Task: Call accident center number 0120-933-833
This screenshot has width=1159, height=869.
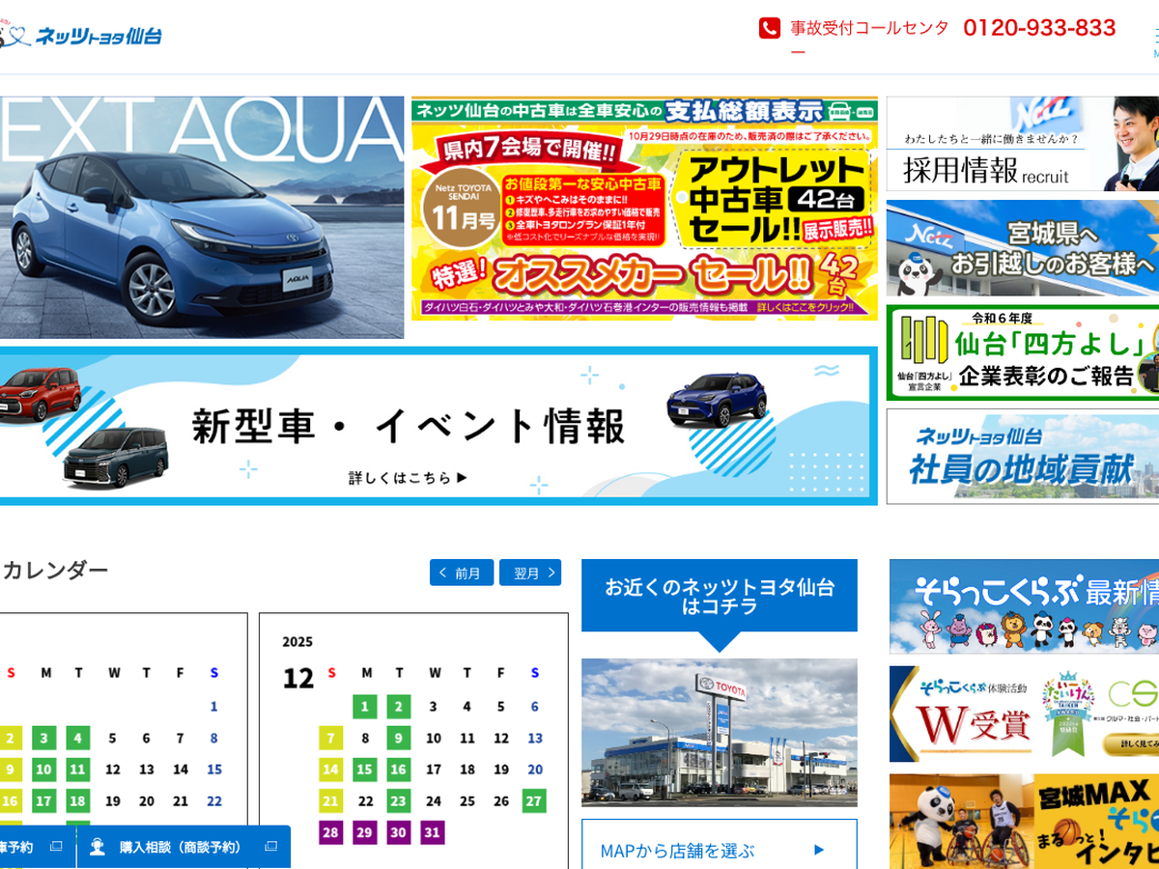Action: [1039, 28]
